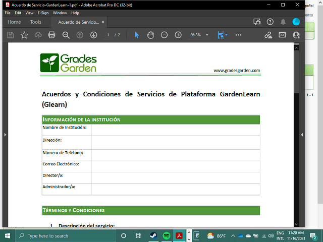Click the Dirección label text

click(52, 140)
